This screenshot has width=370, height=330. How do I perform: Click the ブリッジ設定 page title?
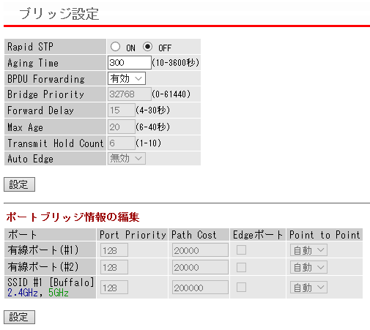pos(59,14)
